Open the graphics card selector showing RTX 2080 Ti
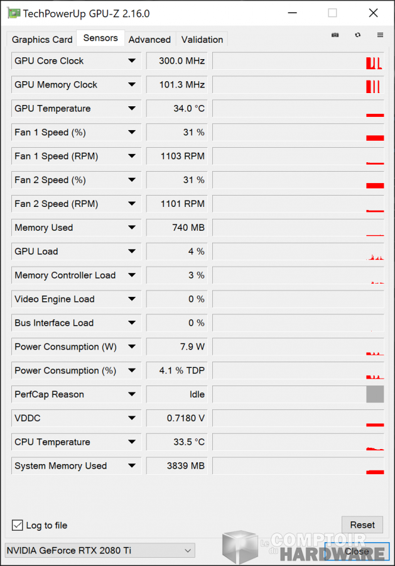 pyautogui.click(x=99, y=550)
